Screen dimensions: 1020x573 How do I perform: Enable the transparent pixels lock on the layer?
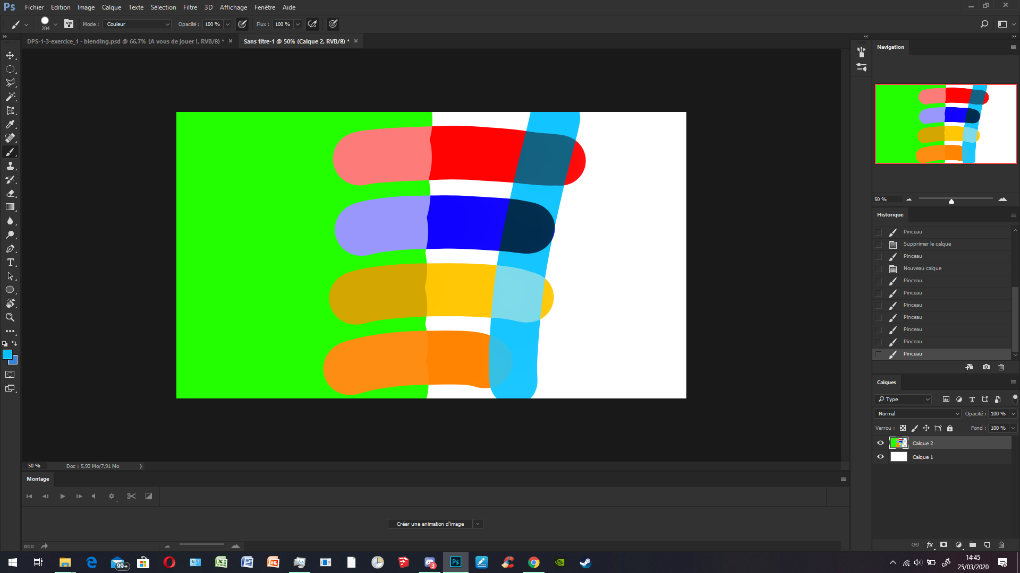pyautogui.click(x=903, y=428)
